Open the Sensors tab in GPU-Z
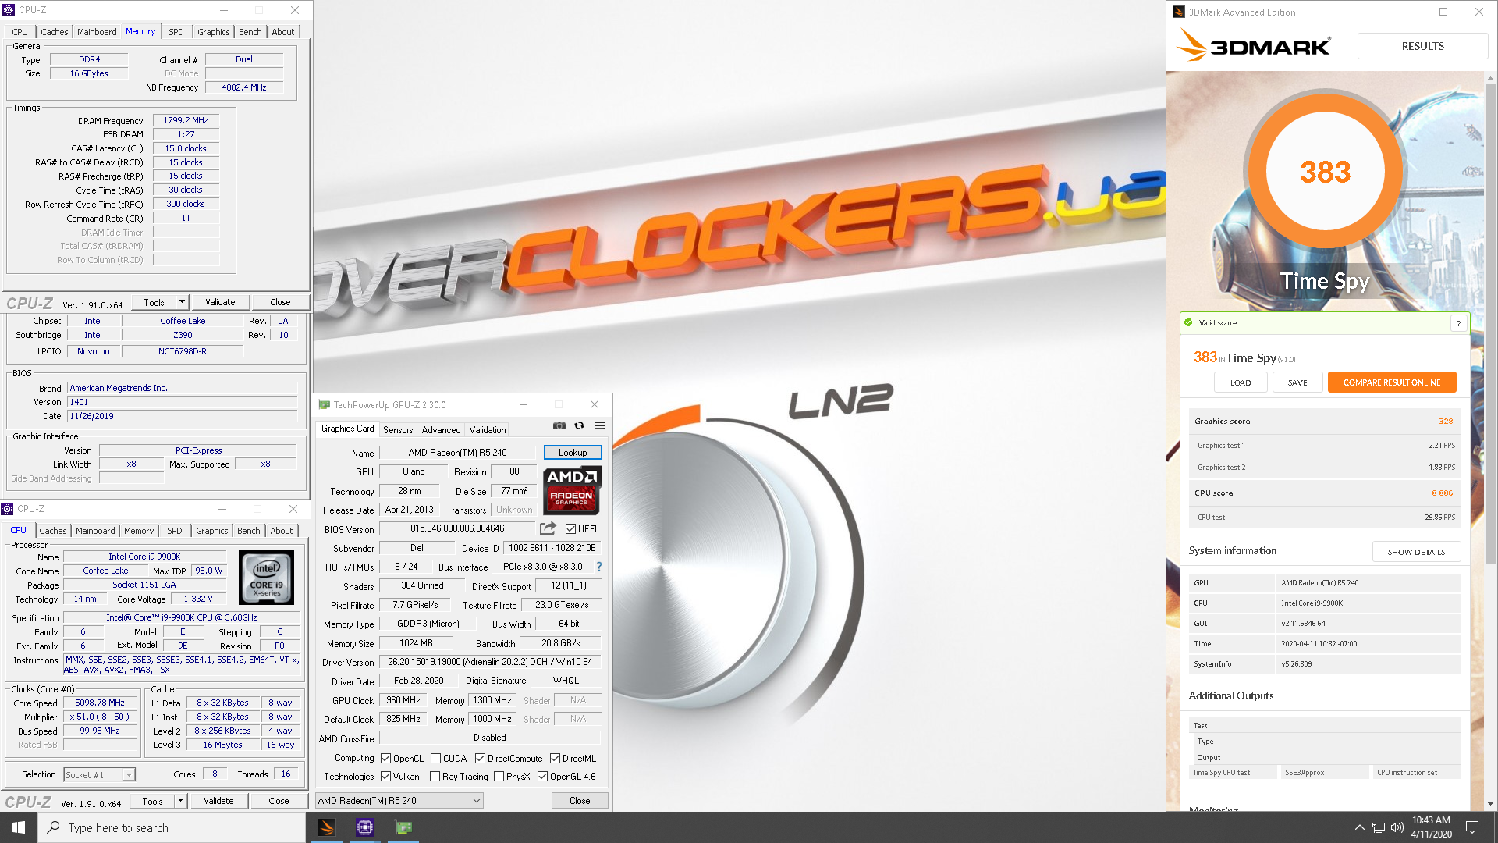Viewport: 1498px width, 843px height. pyautogui.click(x=398, y=430)
